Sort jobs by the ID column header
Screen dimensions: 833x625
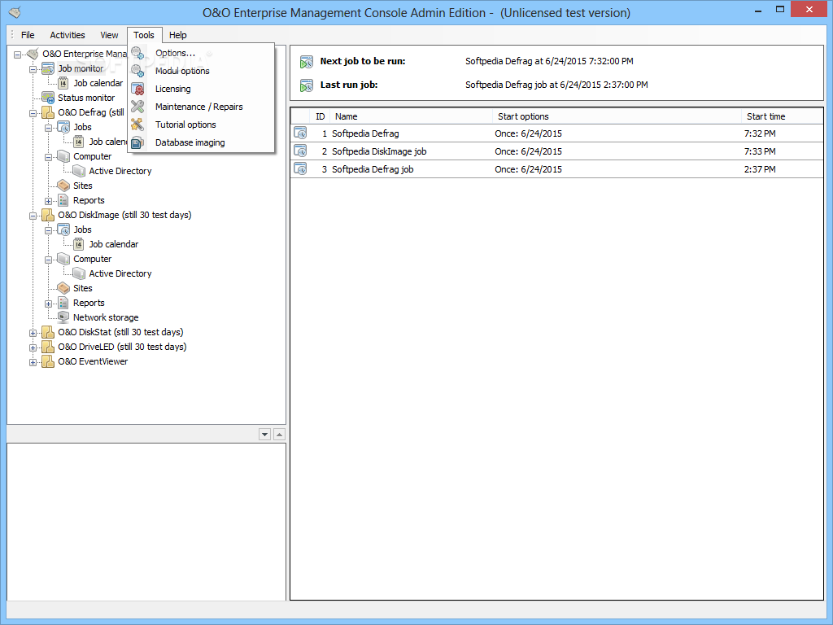click(321, 116)
